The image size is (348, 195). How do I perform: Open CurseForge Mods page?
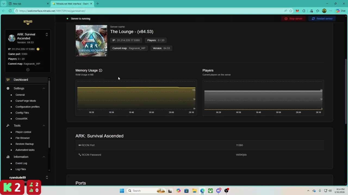click(x=26, y=101)
